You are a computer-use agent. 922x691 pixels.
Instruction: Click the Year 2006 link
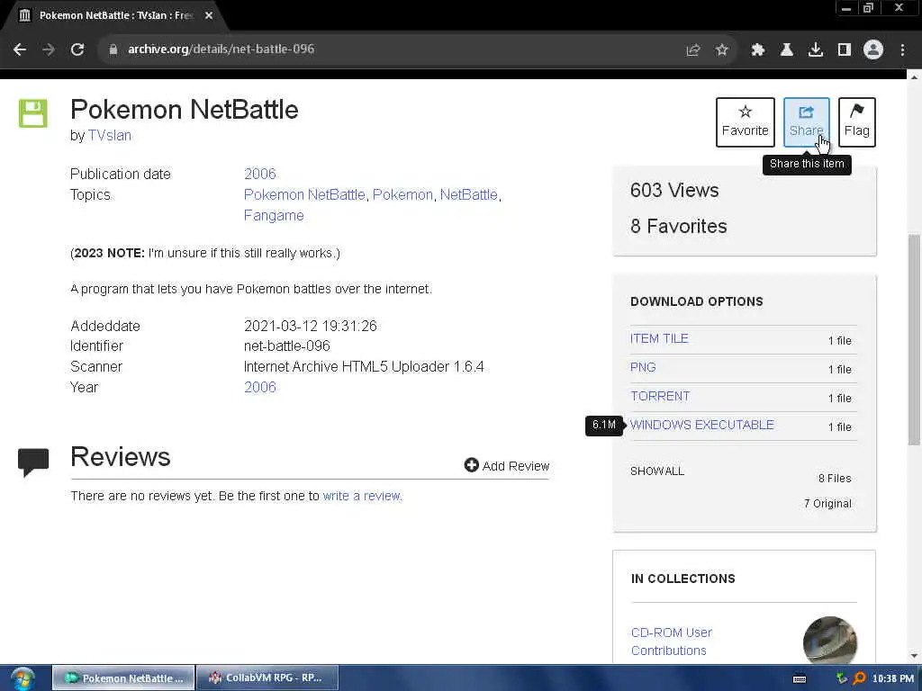[x=260, y=387]
